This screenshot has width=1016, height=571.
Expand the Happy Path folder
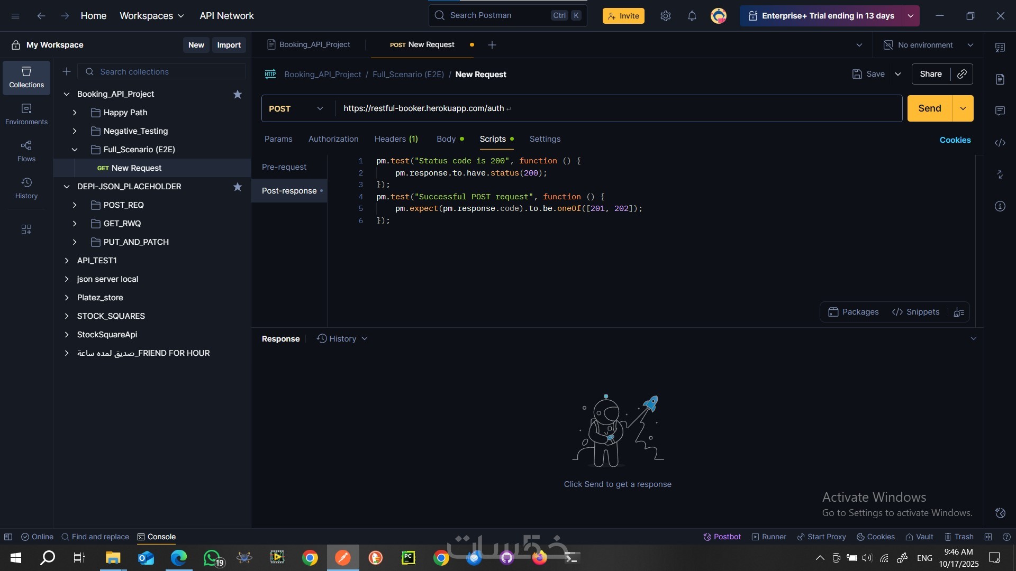click(x=75, y=113)
